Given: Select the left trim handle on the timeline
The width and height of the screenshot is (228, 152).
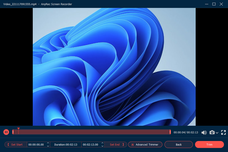Looking at the screenshot, I should 13,132.
